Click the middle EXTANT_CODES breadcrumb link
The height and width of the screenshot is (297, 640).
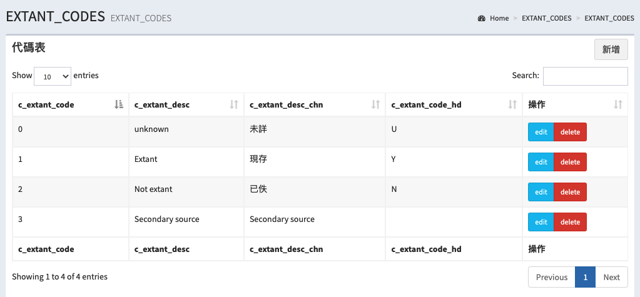pyautogui.click(x=546, y=18)
